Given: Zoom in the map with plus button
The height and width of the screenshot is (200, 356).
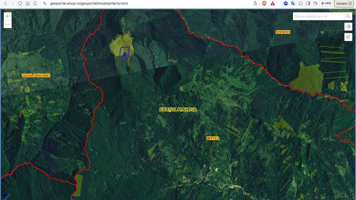Looking at the screenshot, I should (8, 16).
